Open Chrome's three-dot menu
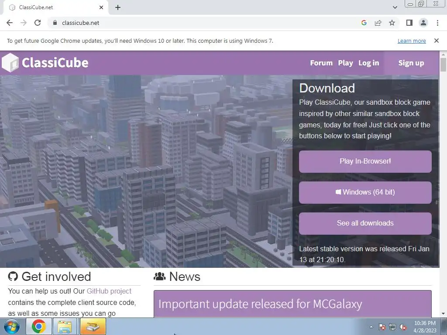This screenshot has width=447, height=335. tap(437, 23)
